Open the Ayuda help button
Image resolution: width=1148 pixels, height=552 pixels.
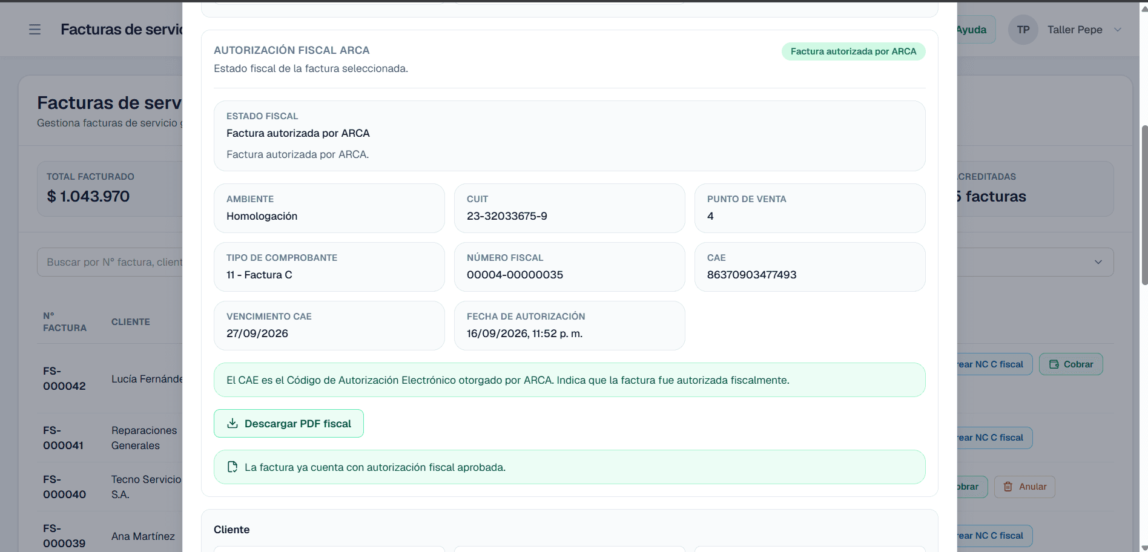(x=976, y=30)
